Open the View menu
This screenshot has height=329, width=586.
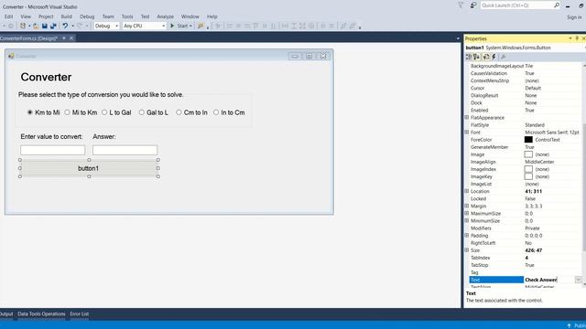(x=26, y=16)
